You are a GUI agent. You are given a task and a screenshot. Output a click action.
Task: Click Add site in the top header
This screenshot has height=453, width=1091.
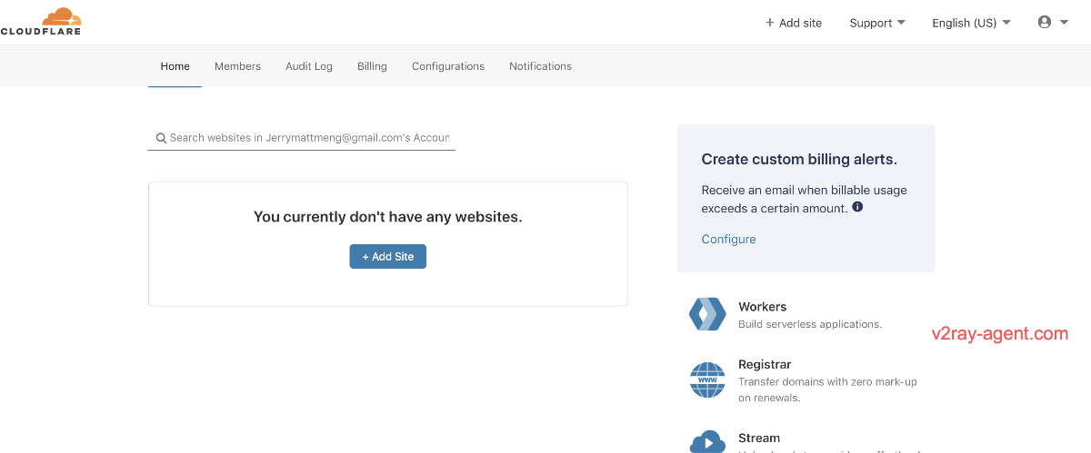point(793,23)
